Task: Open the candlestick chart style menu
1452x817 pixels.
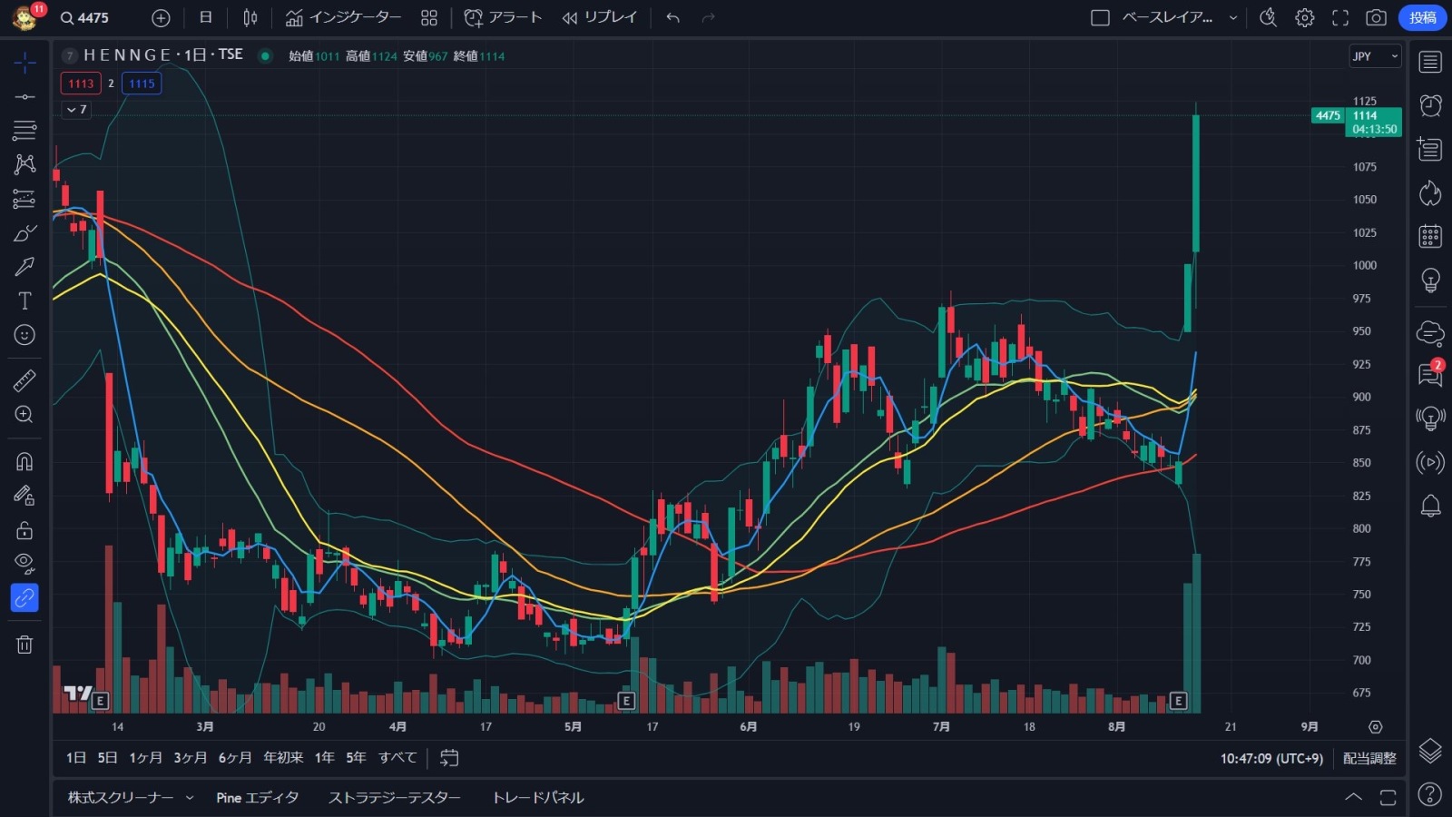Action: click(250, 17)
